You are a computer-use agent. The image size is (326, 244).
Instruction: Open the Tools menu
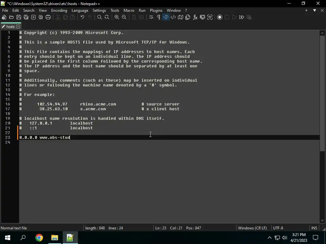pyautogui.click(x=115, y=10)
